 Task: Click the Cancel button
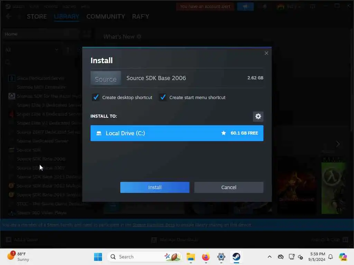point(229,187)
